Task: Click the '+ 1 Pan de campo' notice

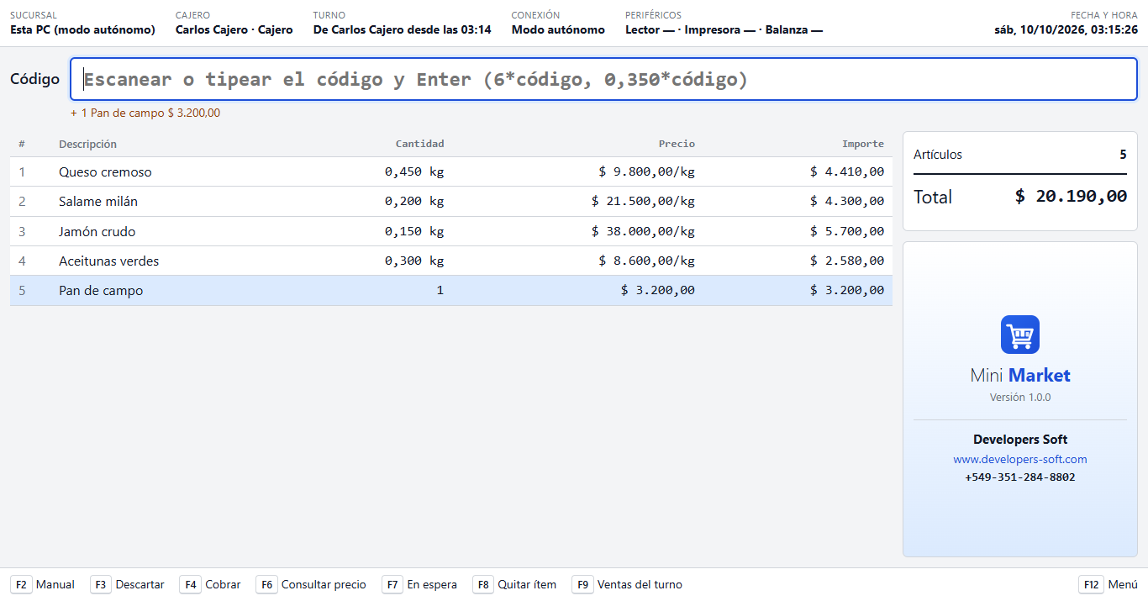Action: [x=145, y=113]
